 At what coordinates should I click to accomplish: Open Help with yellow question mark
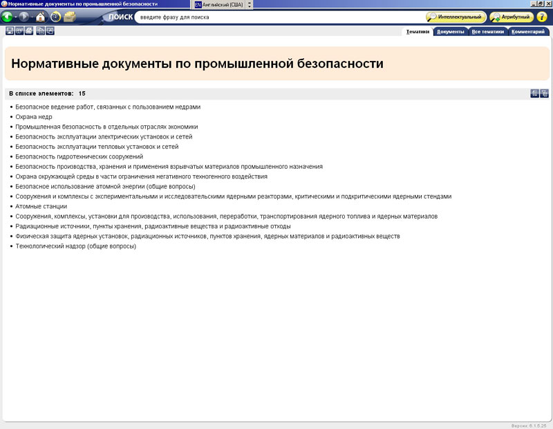click(x=542, y=17)
